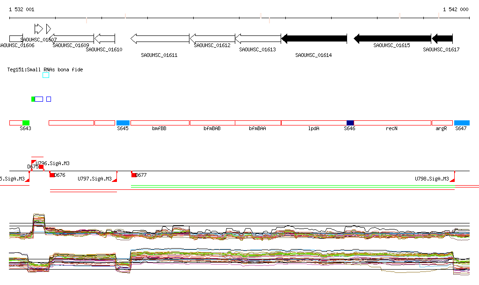Select the cyan Teg151 small RNA box

click(46, 75)
